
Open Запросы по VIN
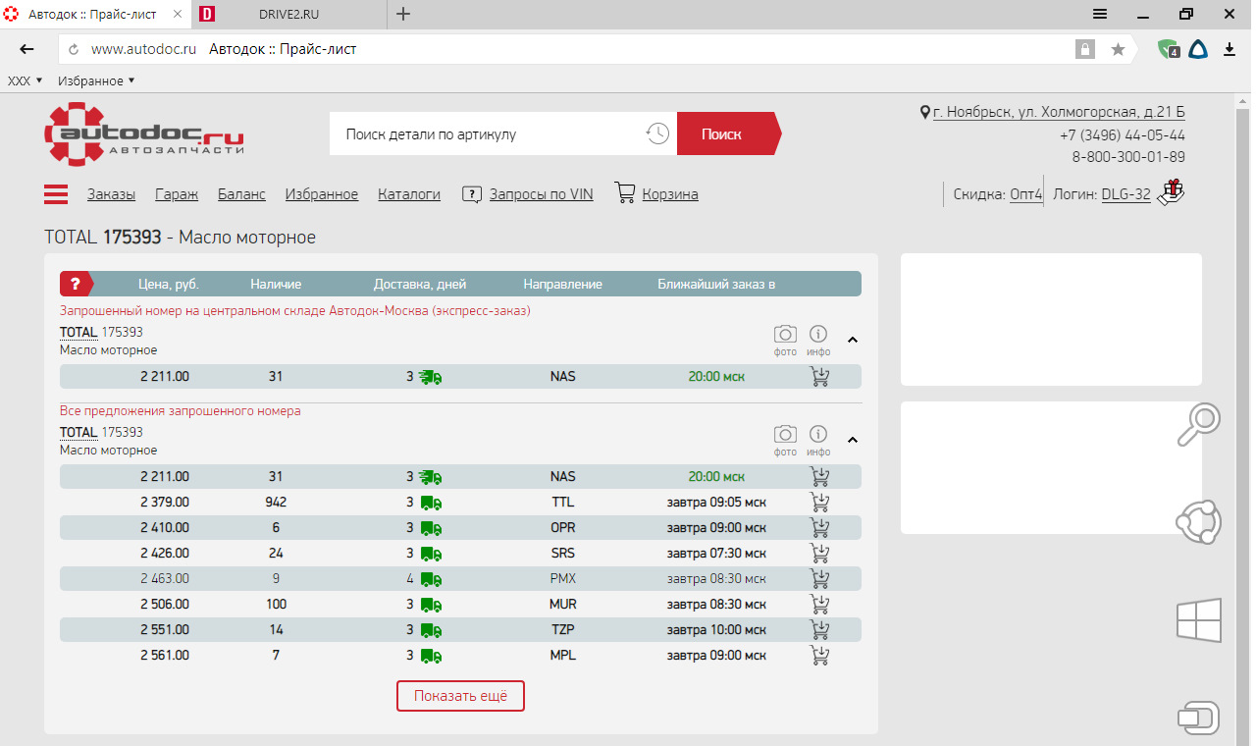(527, 194)
